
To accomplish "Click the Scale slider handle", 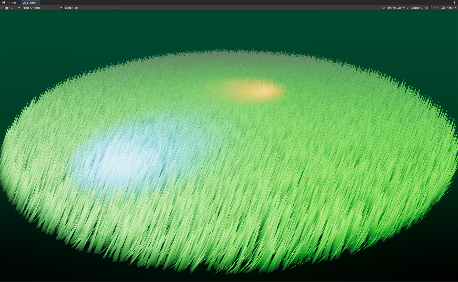I will pos(76,8).
